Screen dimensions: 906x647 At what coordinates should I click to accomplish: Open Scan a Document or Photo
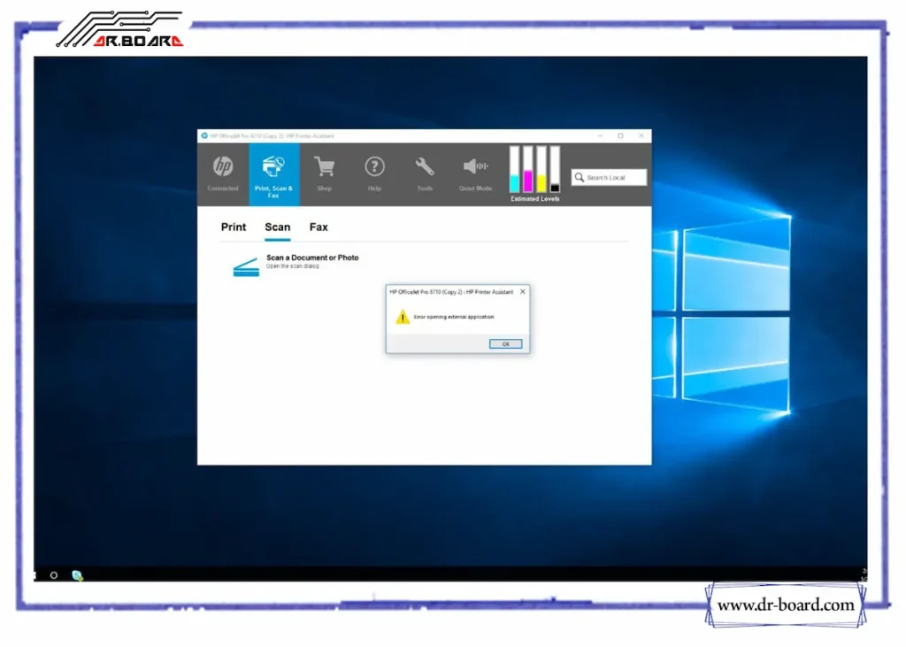tap(312, 257)
